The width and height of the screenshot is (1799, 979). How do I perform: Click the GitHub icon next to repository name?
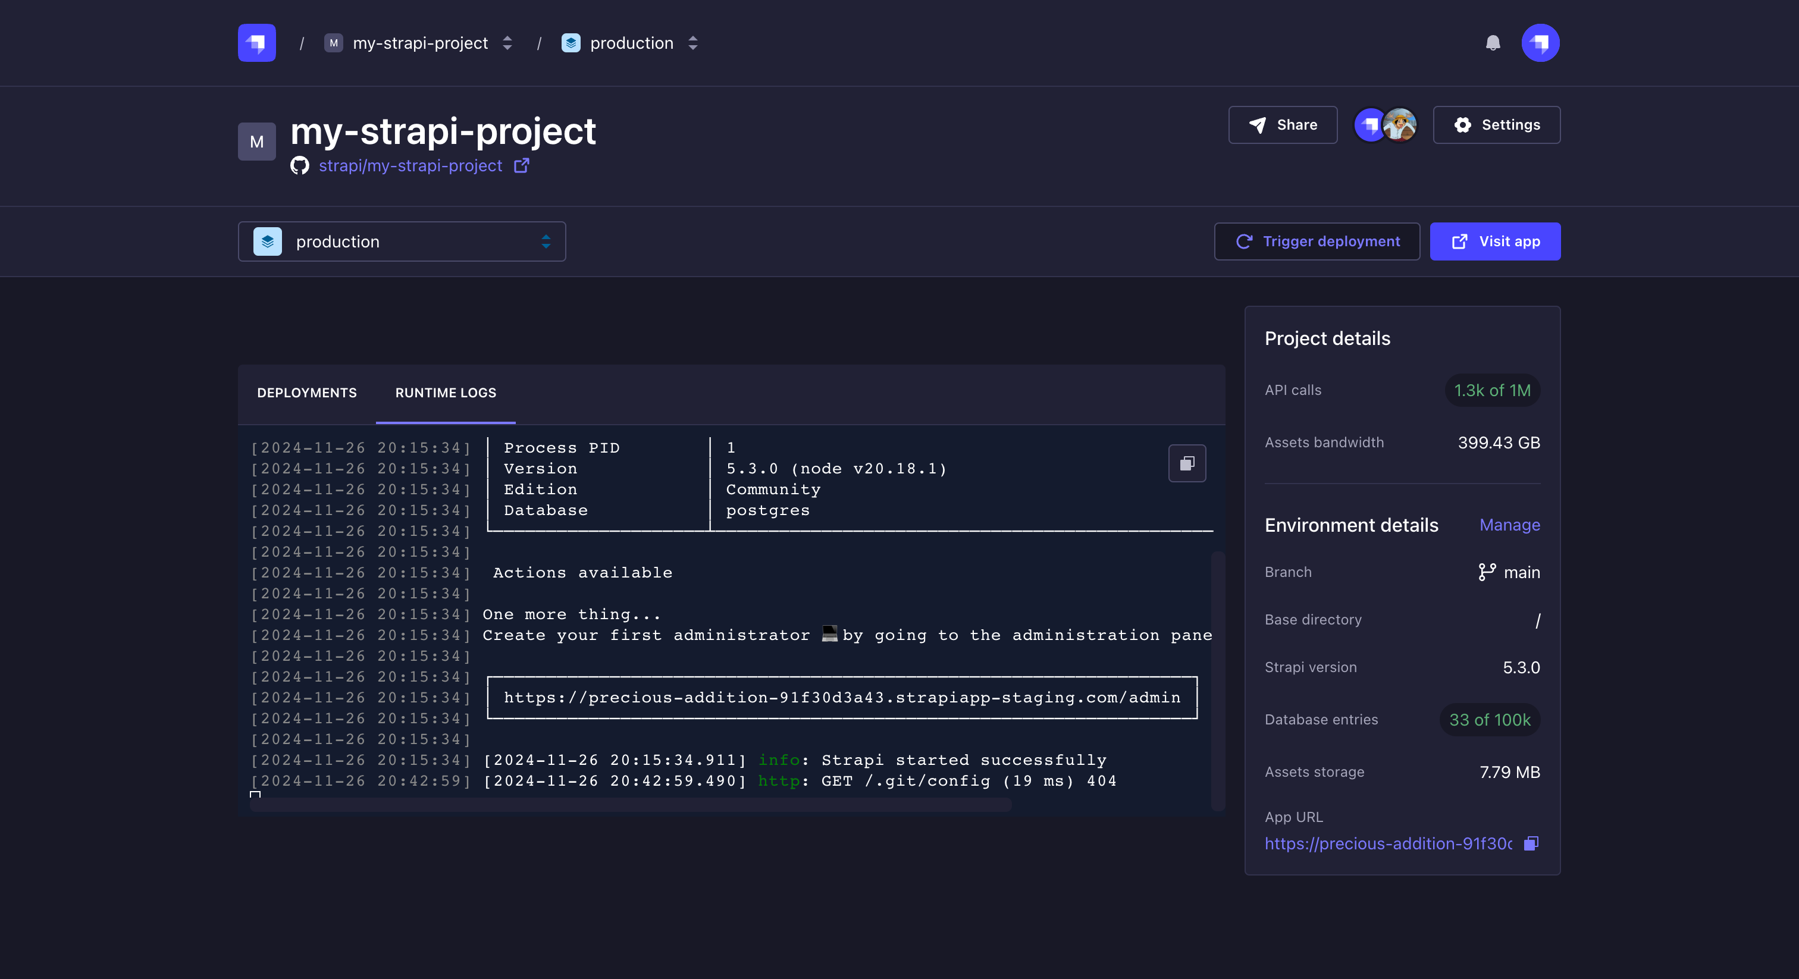(300, 165)
